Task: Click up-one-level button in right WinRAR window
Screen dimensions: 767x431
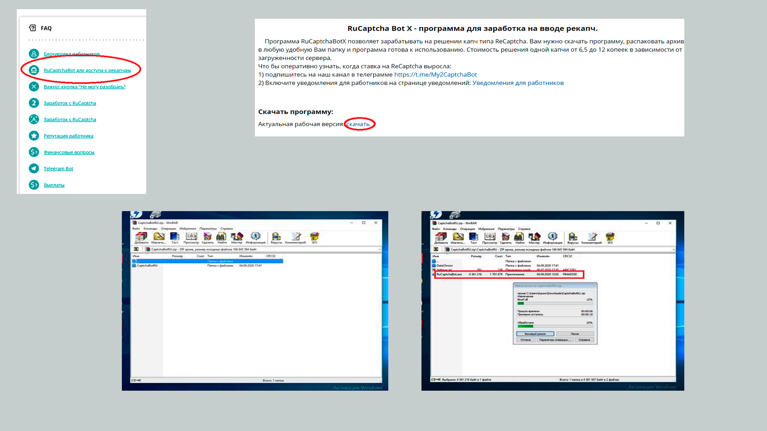Action: (x=436, y=249)
